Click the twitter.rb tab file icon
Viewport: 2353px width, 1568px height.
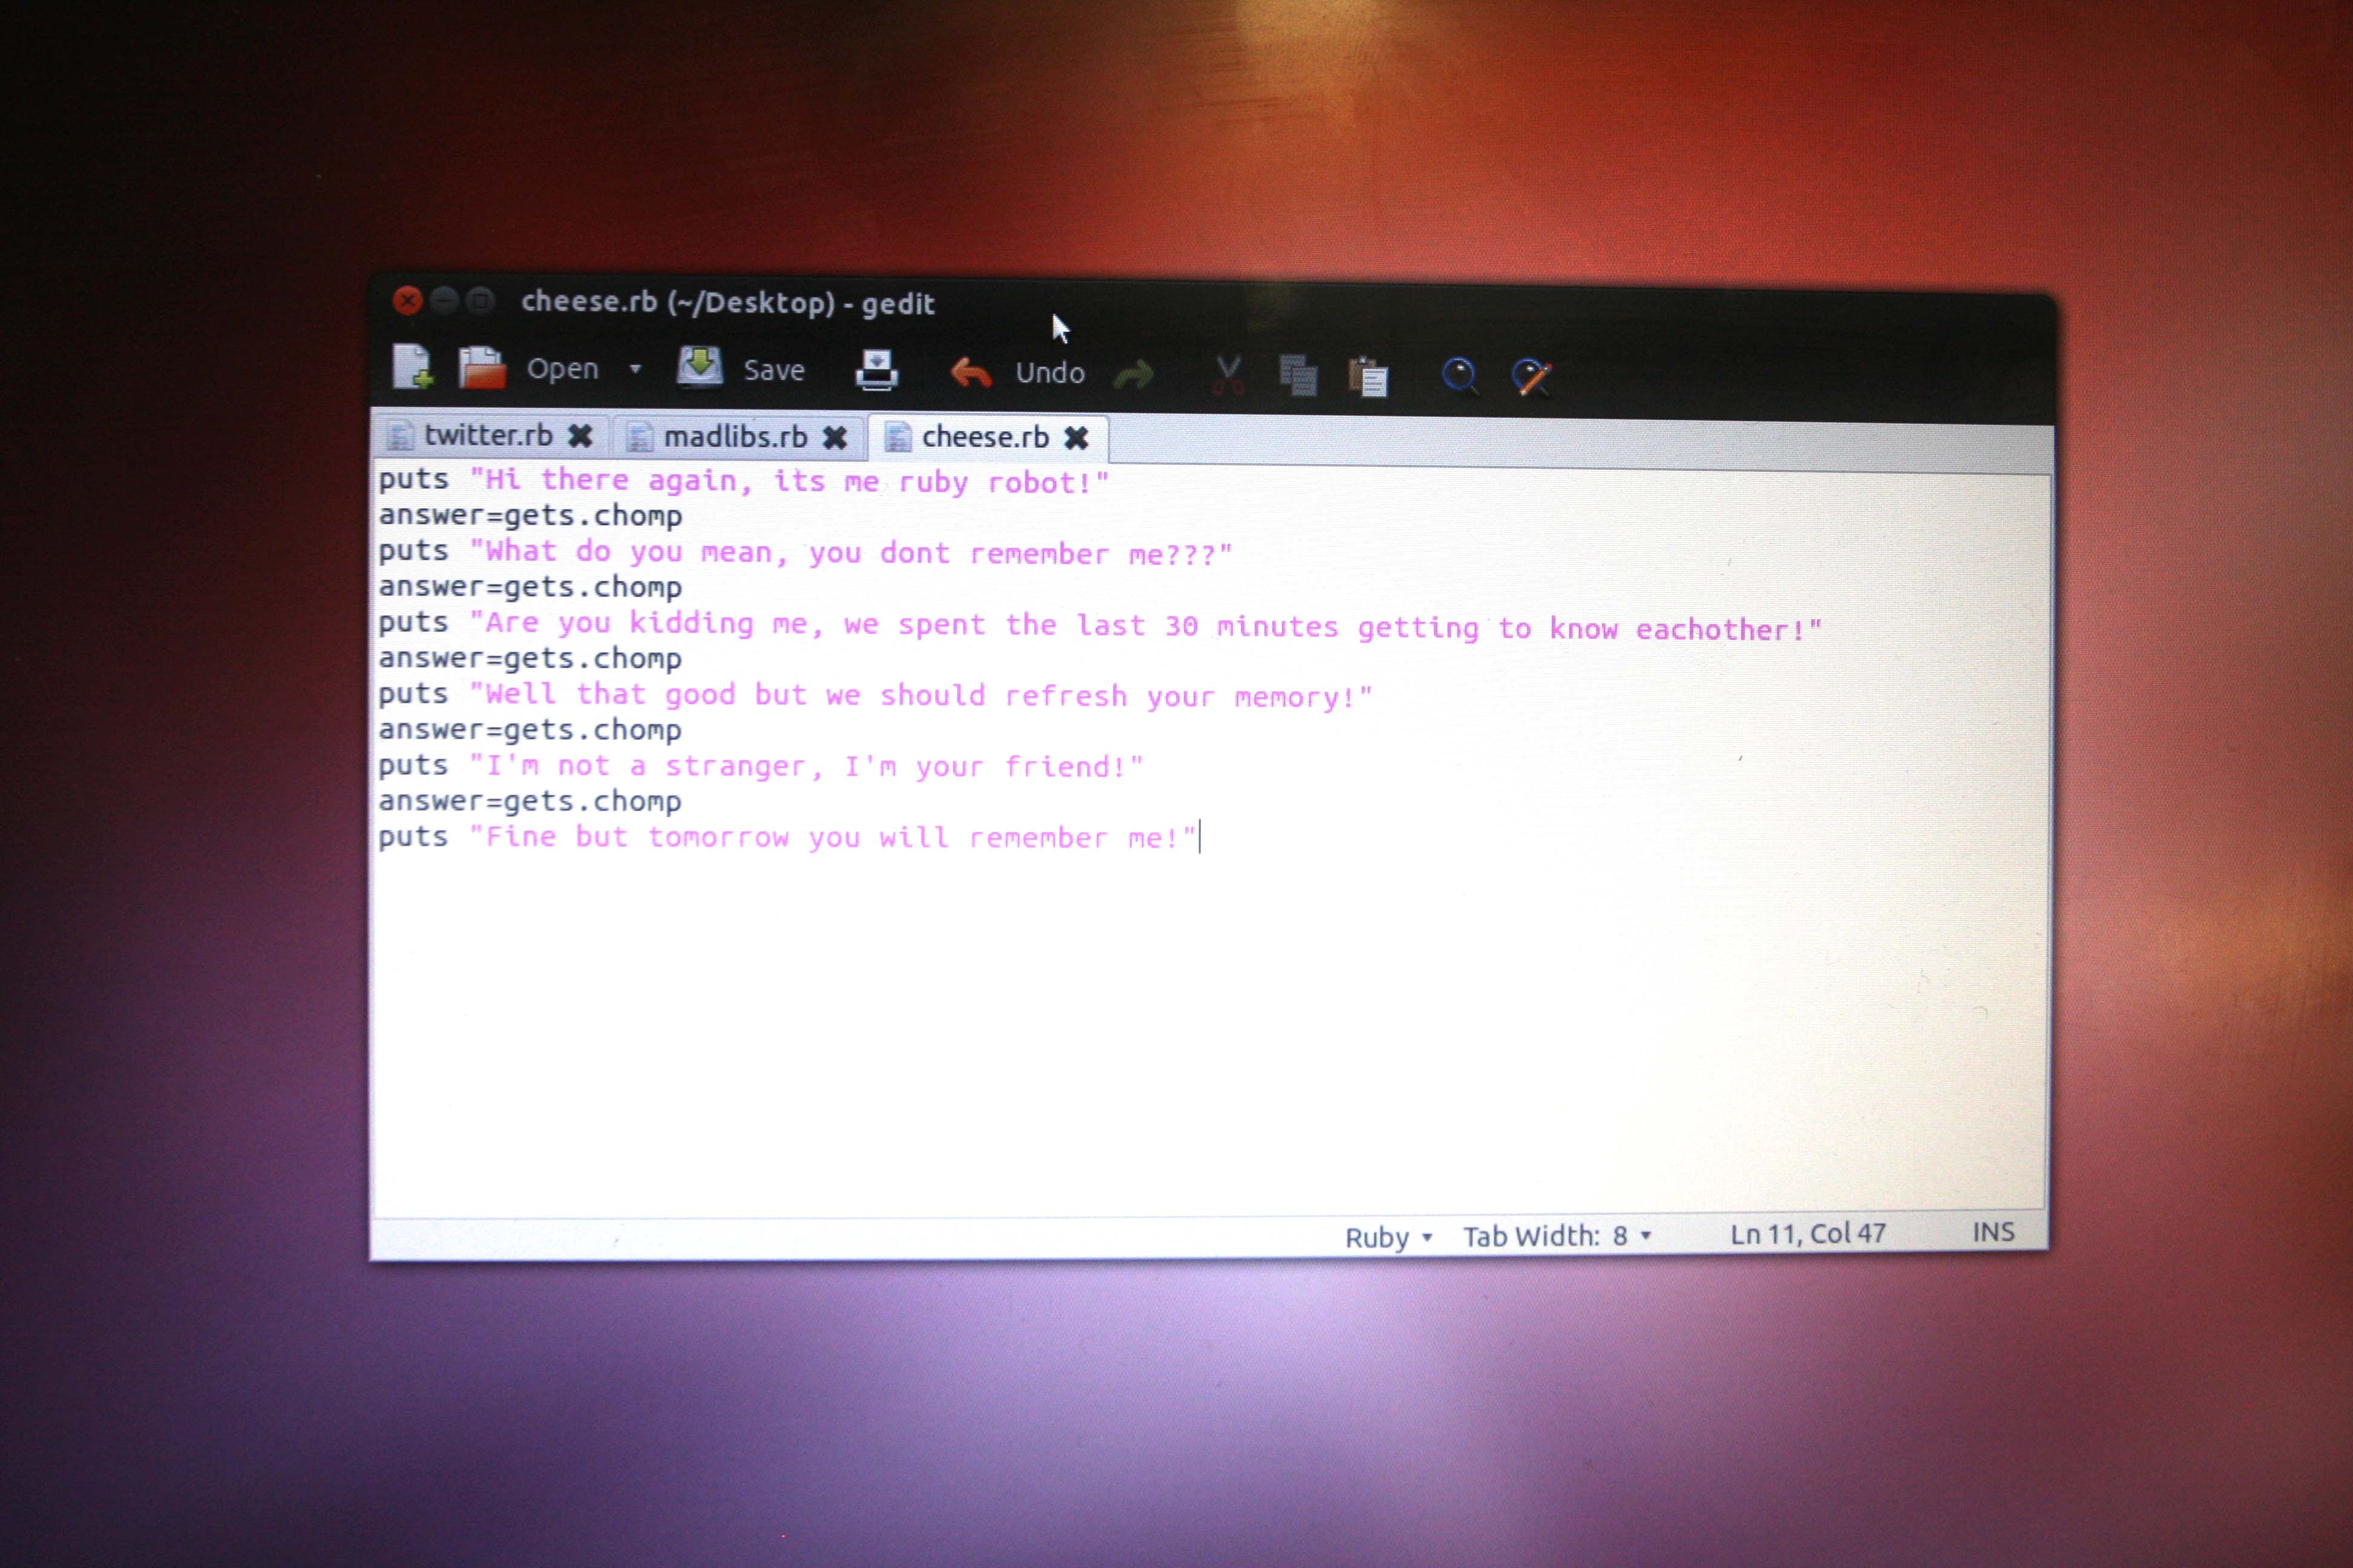click(x=399, y=435)
